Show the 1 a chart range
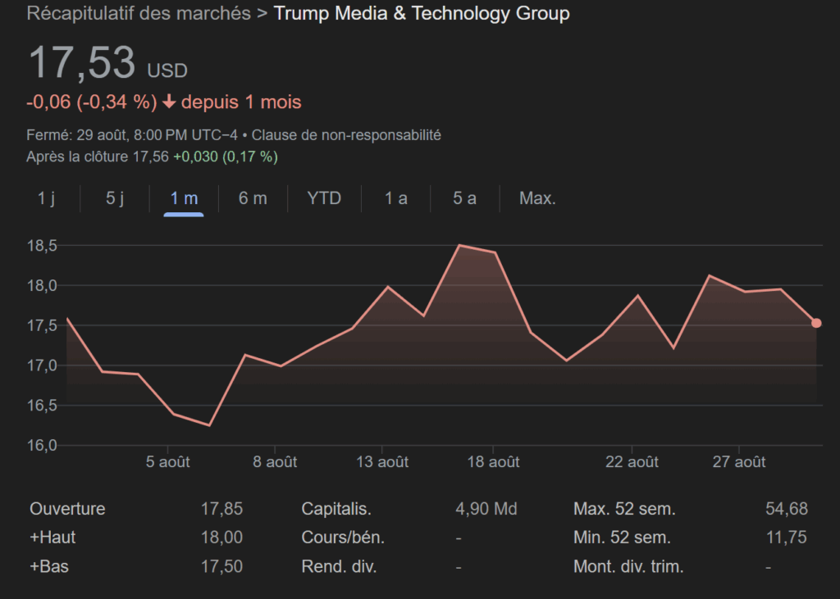 [x=396, y=198]
